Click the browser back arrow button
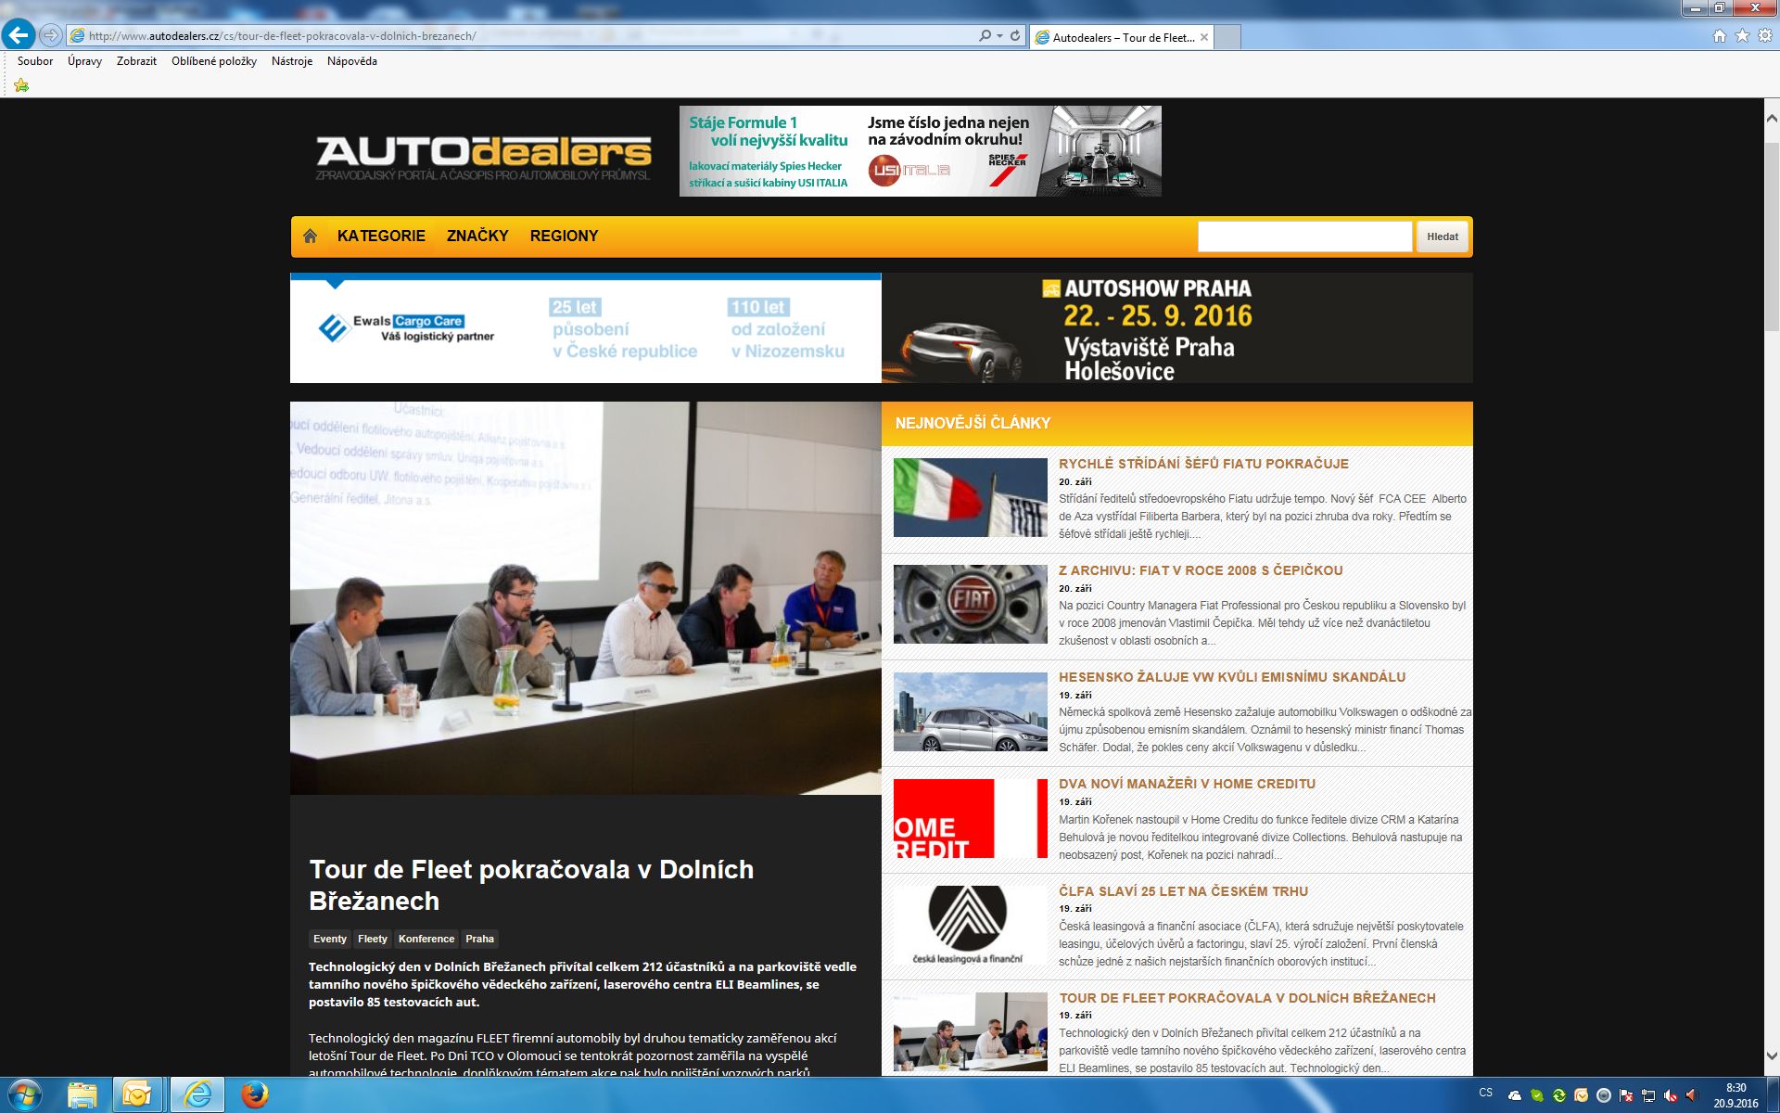The image size is (1780, 1113). 19,35
